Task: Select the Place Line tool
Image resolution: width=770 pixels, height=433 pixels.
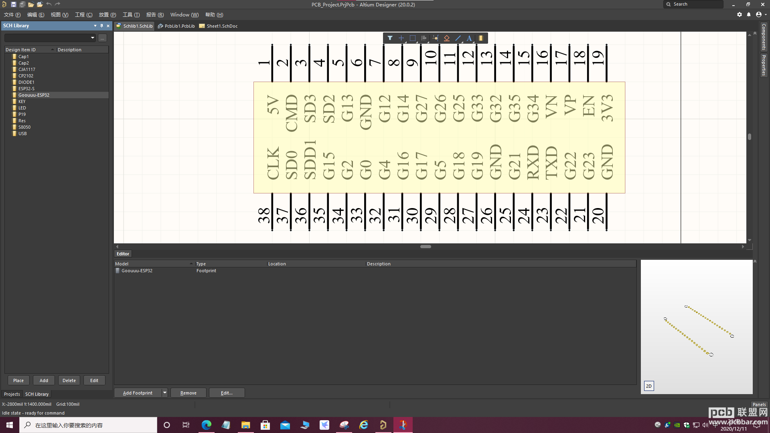Action: pos(458,38)
